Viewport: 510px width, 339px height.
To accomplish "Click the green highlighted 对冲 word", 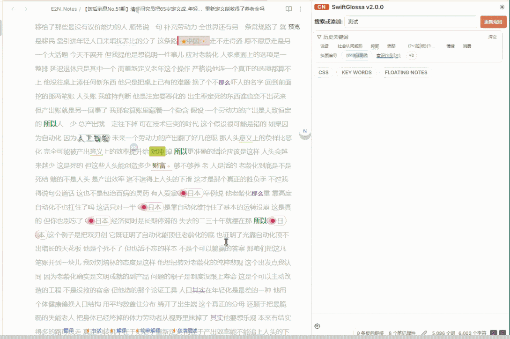I will click(x=157, y=151).
